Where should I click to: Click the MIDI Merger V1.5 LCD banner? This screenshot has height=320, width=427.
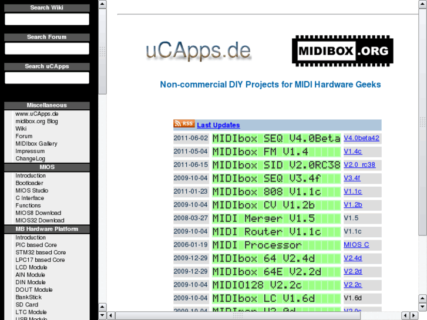click(276, 218)
